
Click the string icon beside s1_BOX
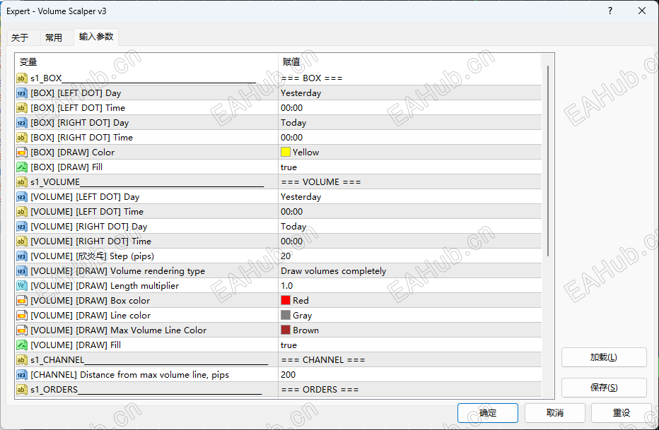[x=22, y=78]
